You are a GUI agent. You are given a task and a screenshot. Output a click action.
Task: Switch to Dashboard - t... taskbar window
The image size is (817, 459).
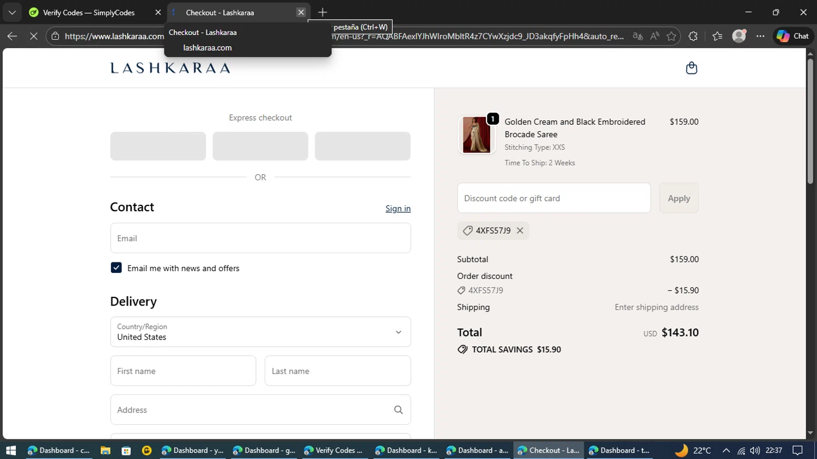click(620, 450)
